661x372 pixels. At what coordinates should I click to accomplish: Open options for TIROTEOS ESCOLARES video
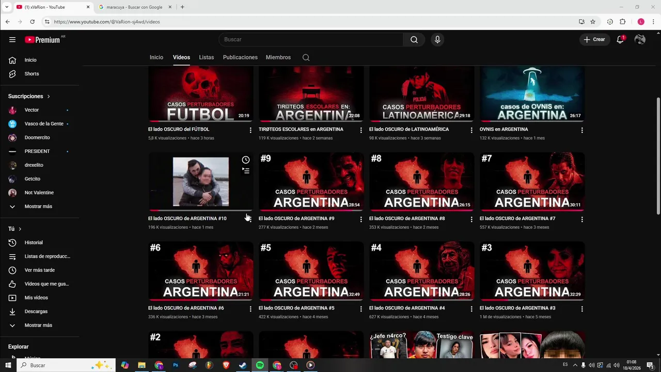pyautogui.click(x=361, y=130)
